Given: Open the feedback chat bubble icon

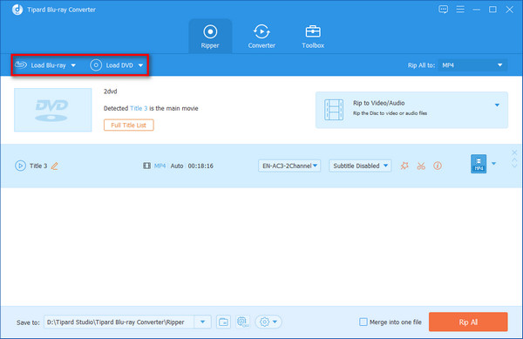Looking at the screenshot, I should (x=444, y=10).
